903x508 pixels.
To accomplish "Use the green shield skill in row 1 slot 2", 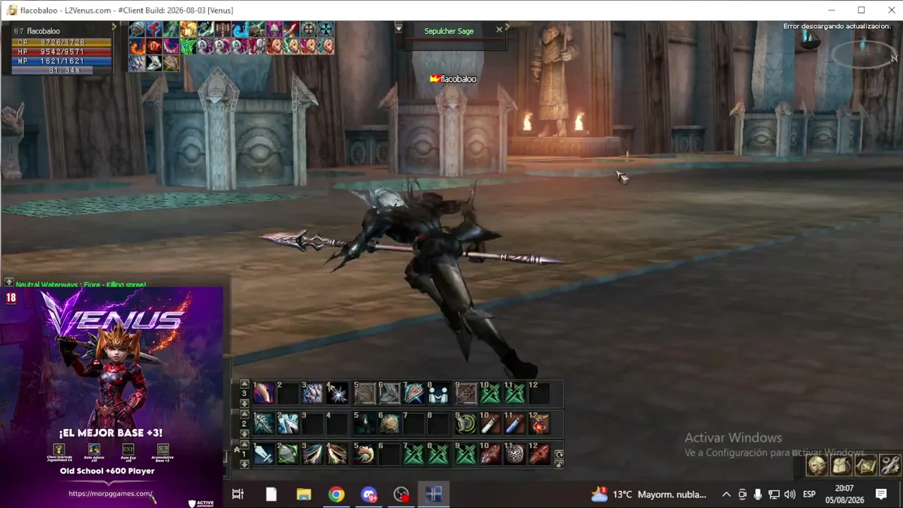I will [x=288, y=454].
